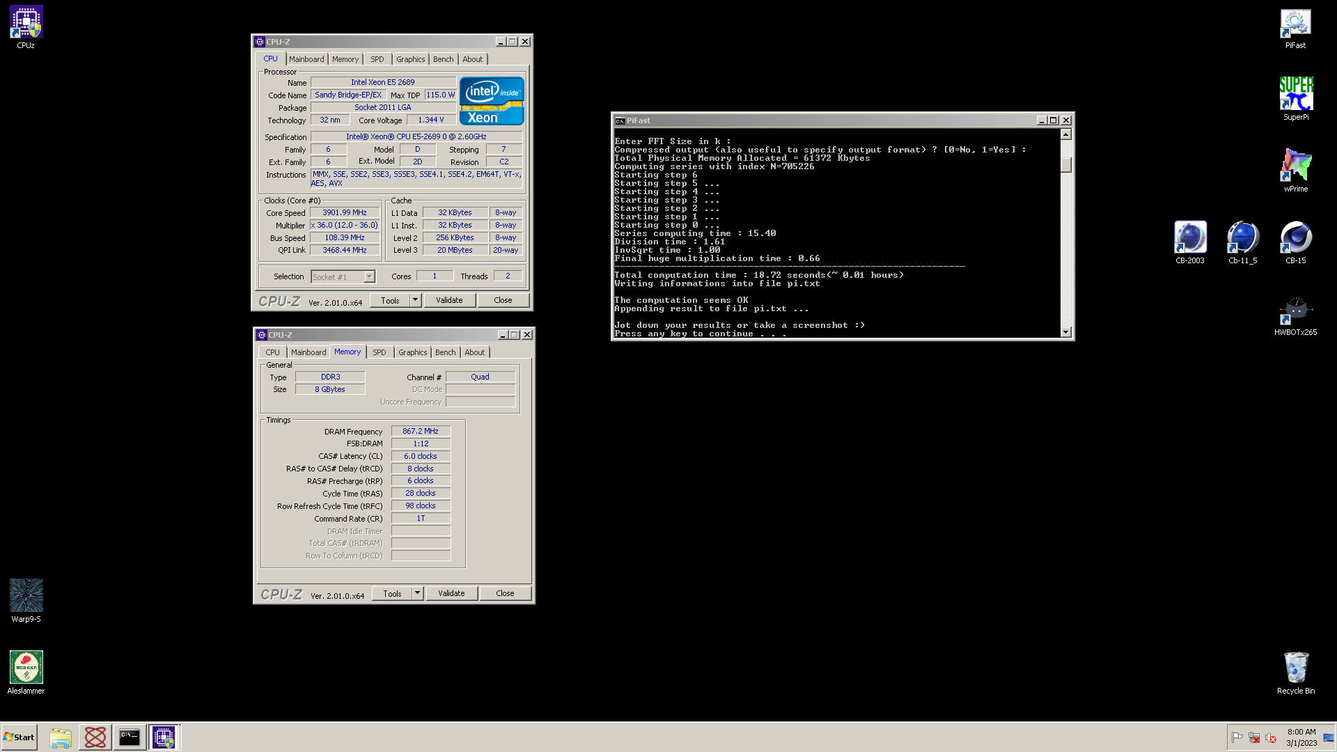
Task: Open Bench tab in bottom CPU-Z window
Action: coord(445,352)
